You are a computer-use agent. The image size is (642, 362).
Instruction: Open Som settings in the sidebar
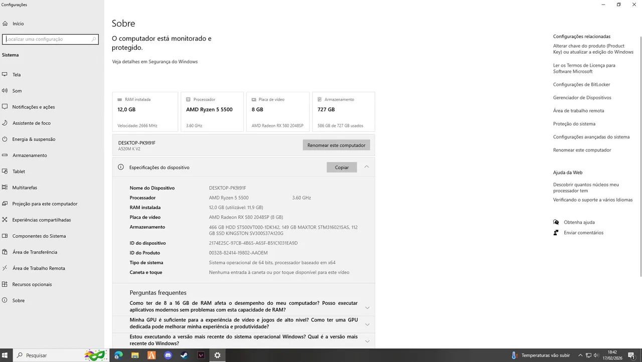click(17, 90)
